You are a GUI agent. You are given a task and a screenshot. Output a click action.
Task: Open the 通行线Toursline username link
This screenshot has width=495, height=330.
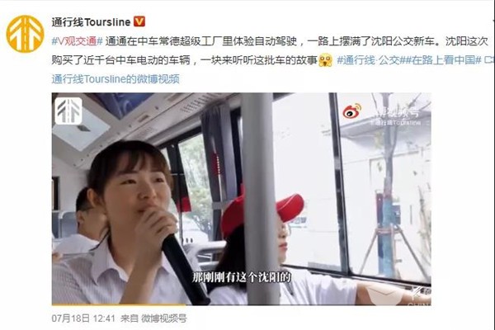point(91,21)
